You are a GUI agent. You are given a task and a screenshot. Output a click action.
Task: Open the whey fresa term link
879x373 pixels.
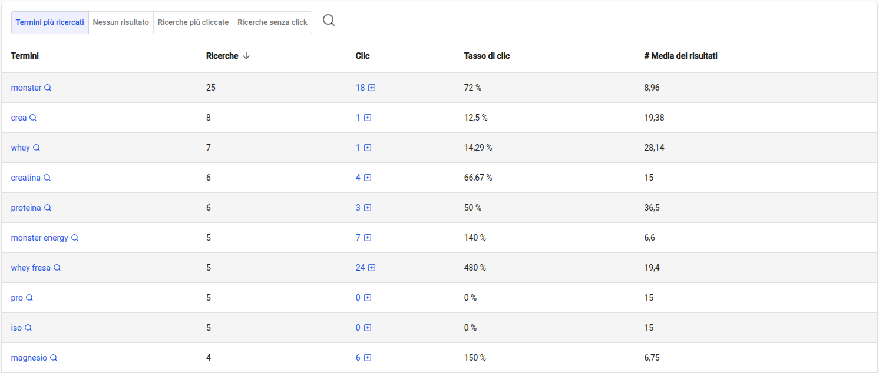click(31, 268)
